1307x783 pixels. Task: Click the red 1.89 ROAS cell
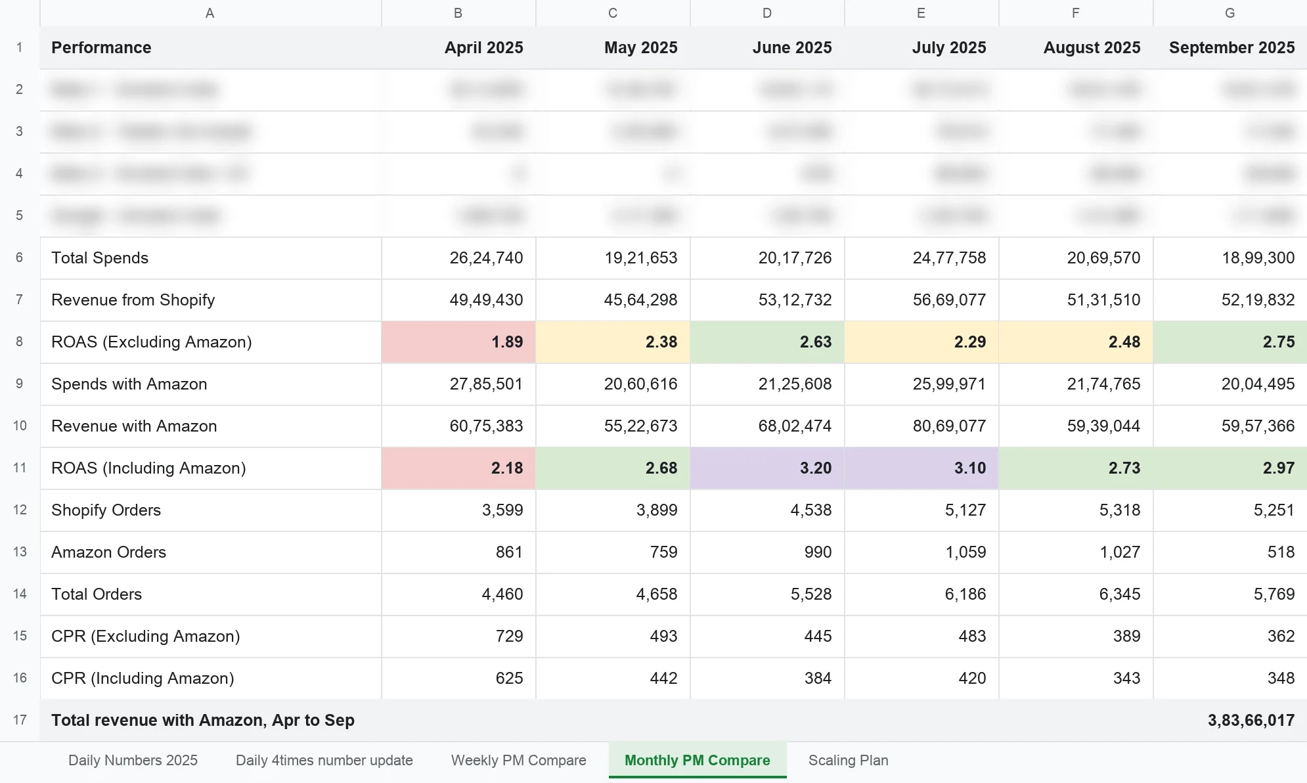[458, 342]
